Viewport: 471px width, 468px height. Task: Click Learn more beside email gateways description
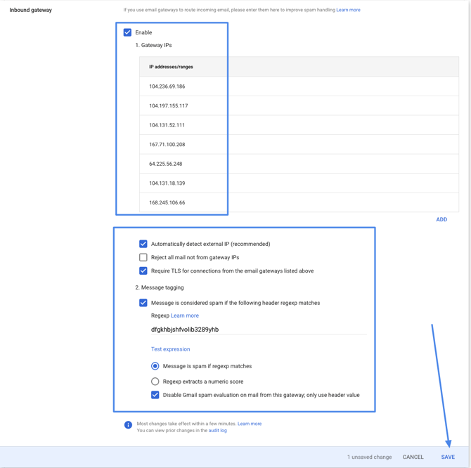click(x=348, y=10)
